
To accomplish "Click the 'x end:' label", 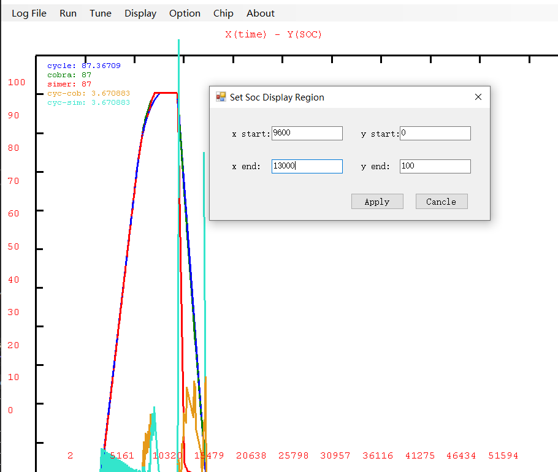I will coord(247,167).
